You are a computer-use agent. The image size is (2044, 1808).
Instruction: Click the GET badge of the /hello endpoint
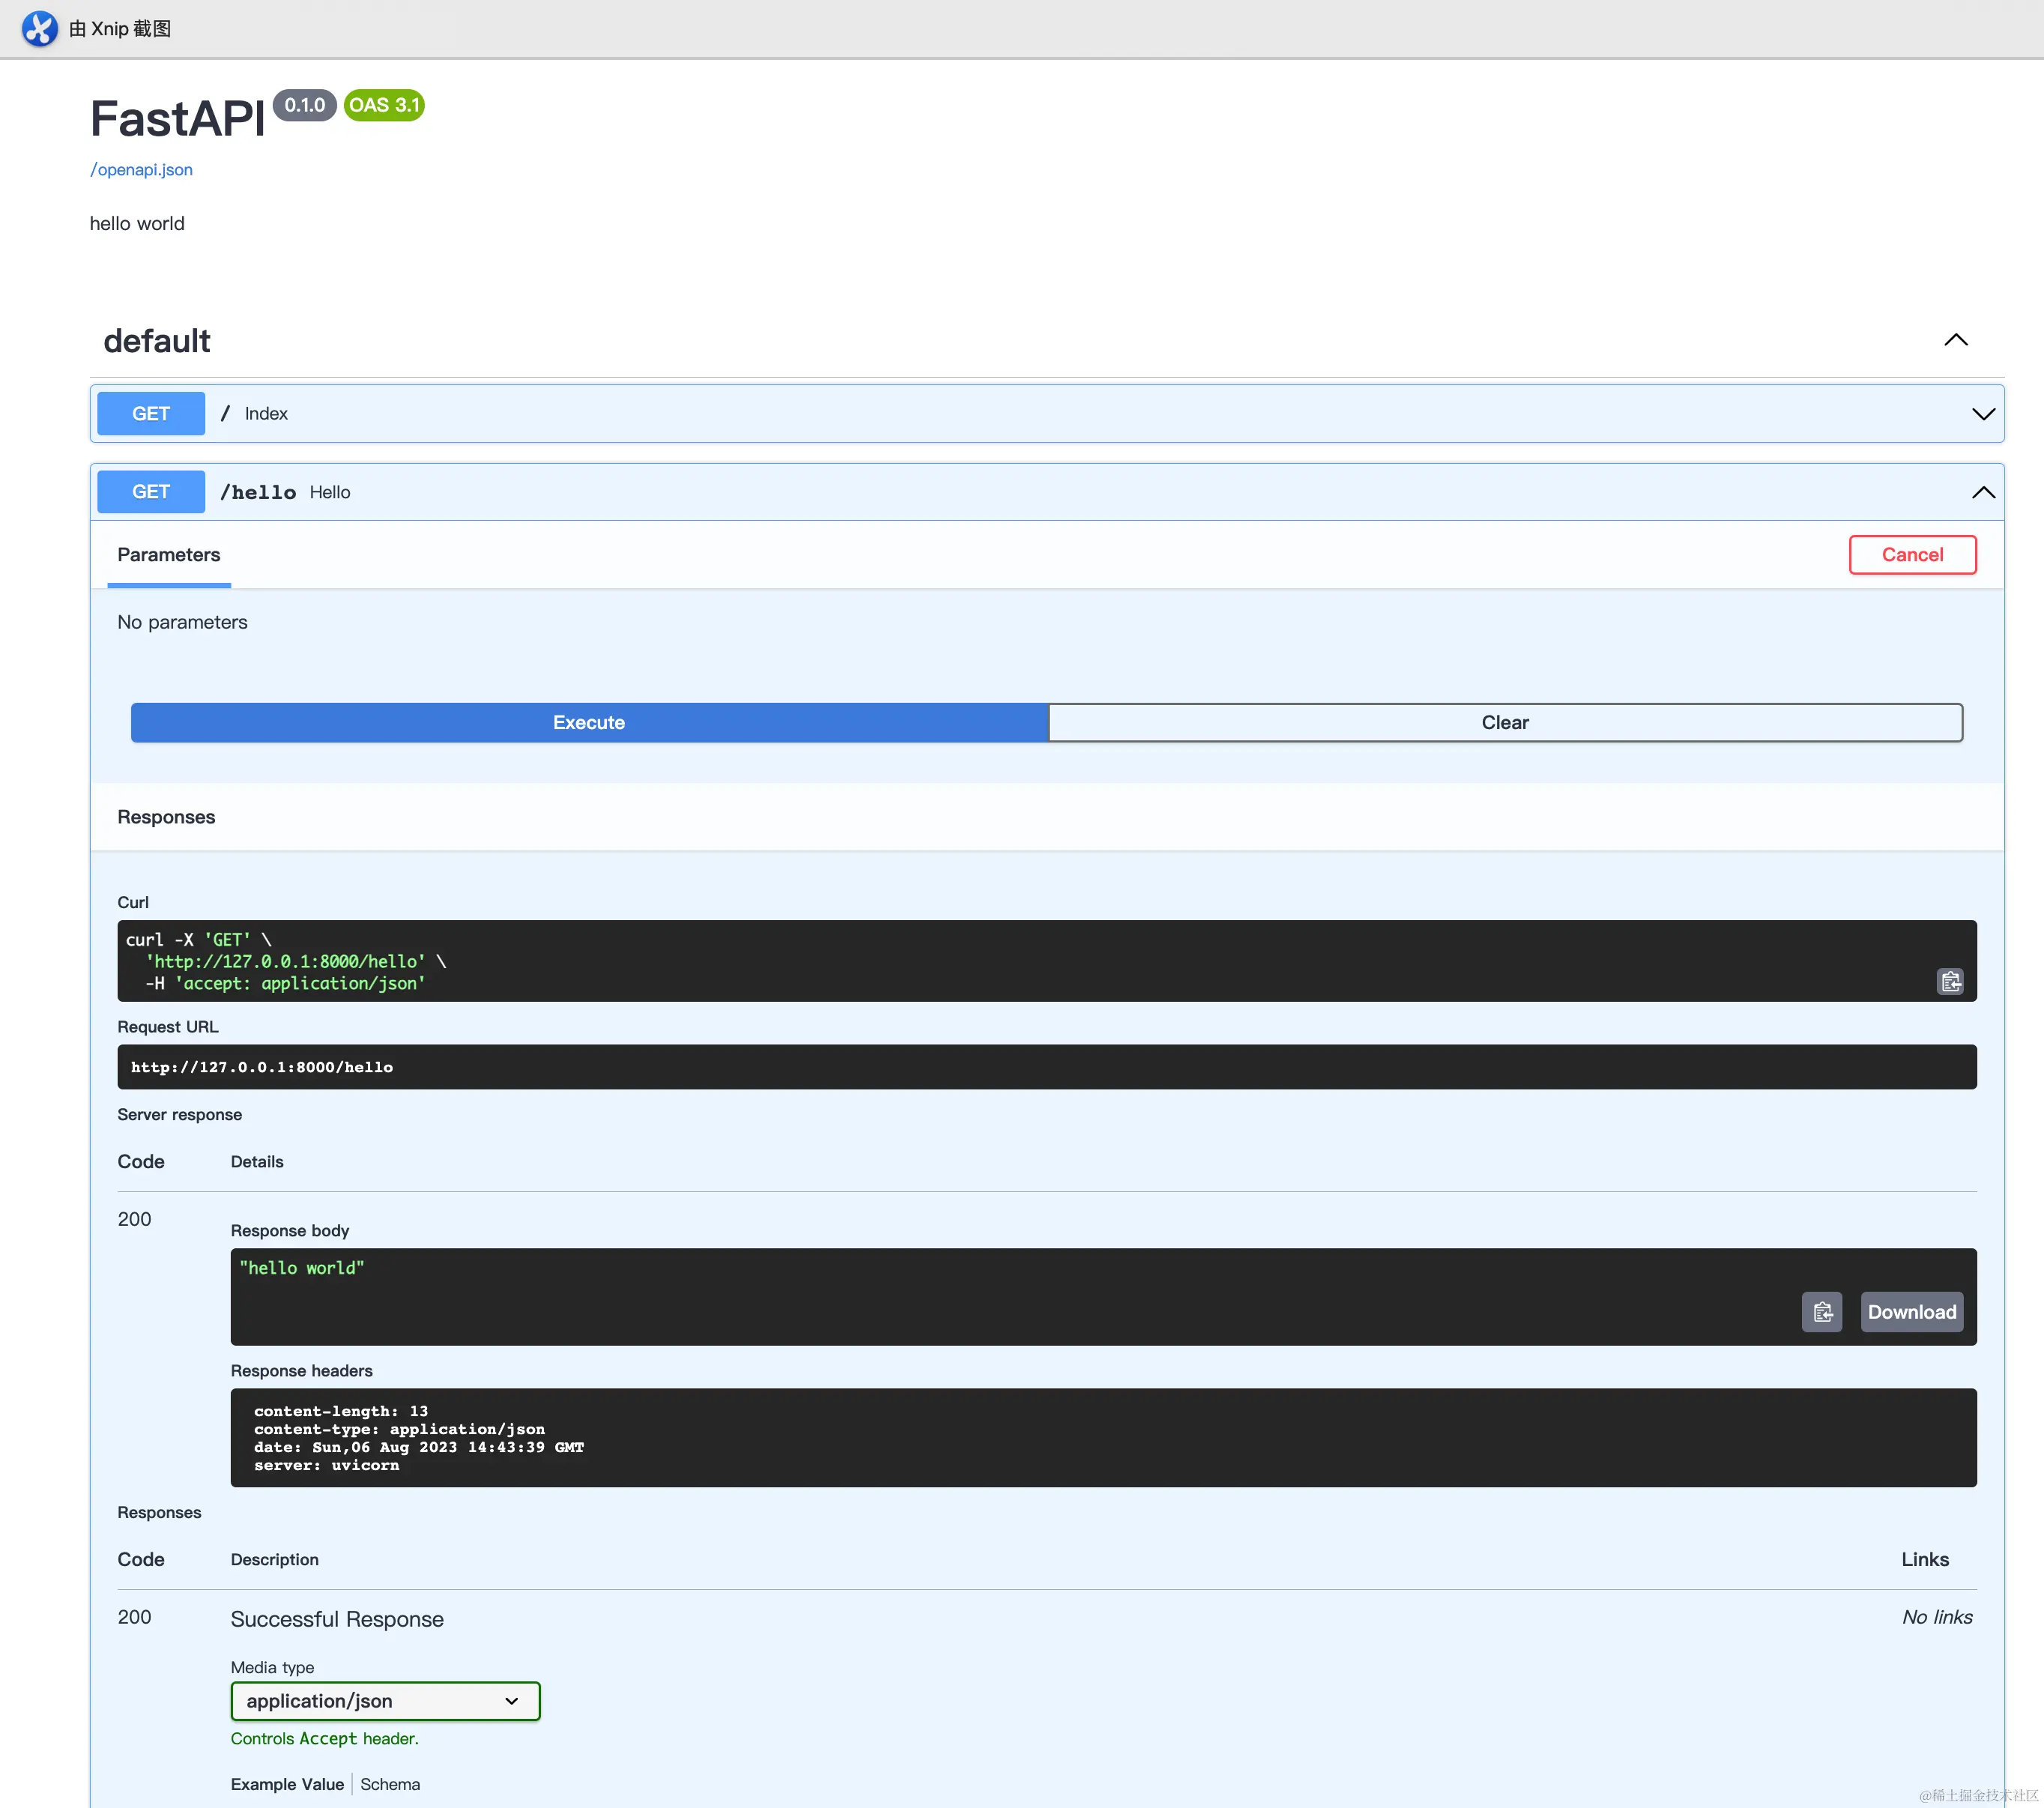tap(151, 492)
